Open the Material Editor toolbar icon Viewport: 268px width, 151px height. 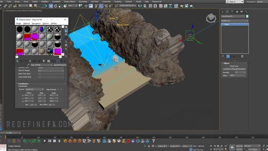[176, 6]
